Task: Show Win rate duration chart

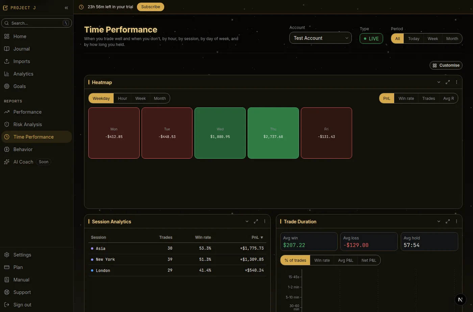Action: 322,260
